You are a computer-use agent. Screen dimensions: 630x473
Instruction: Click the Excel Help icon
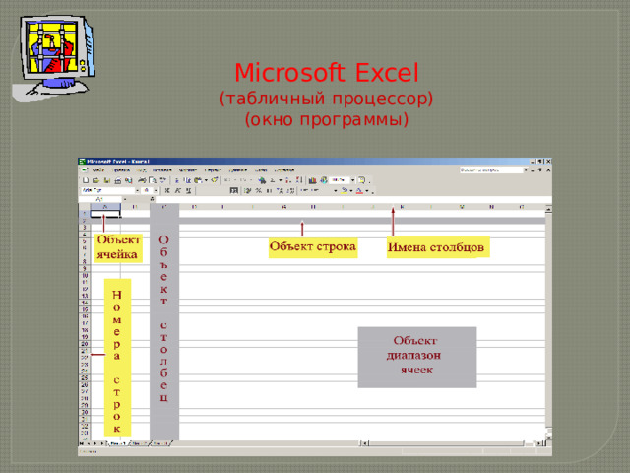pyautogui.click(x=362, y=180)
